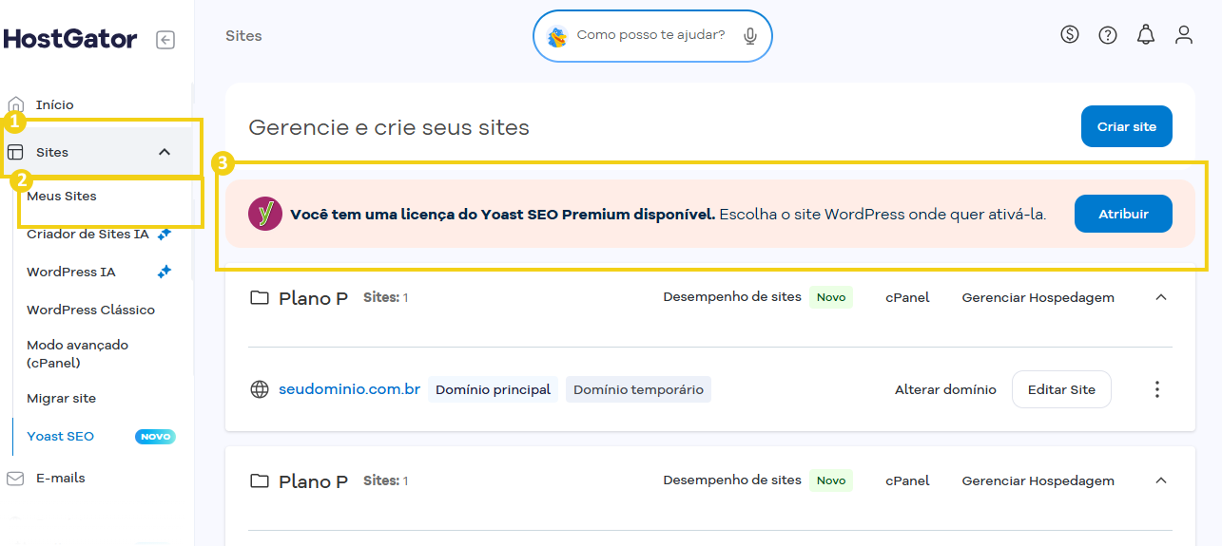Click the folder icon of first Plano P
1222x546 pixels.
click(x=259, y=298)
